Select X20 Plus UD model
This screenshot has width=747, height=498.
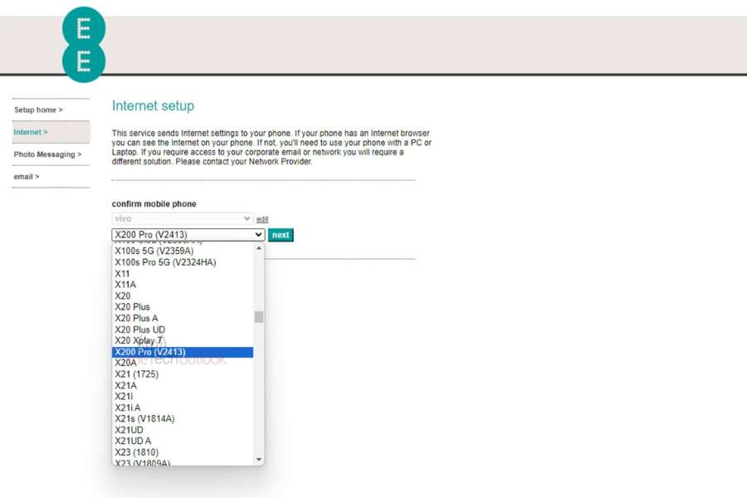coord(139,330)
